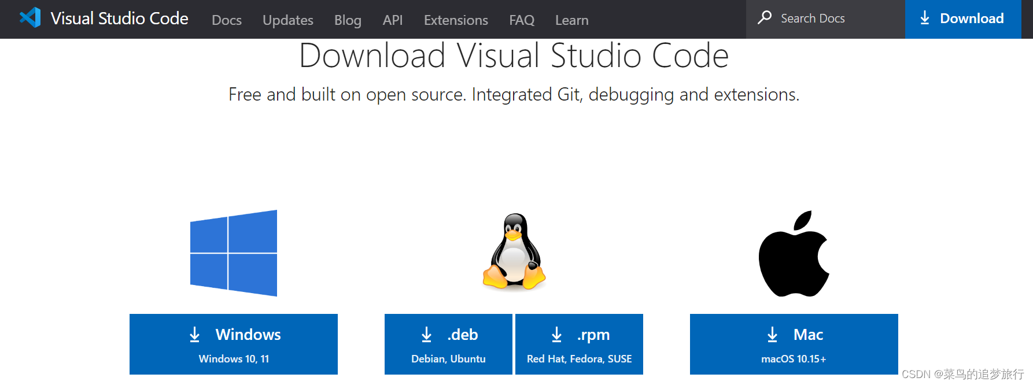Click the 'Windows 10, 11' text
This screenshot has width=1033, height=385.
234,359
